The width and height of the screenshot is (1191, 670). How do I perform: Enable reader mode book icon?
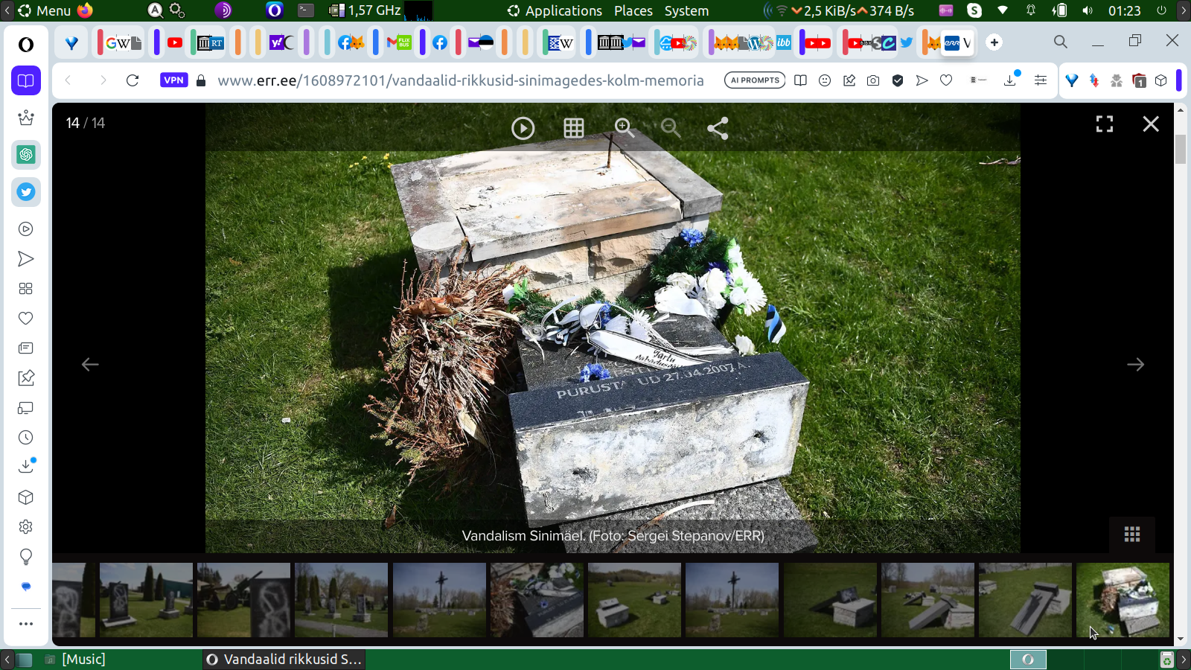(800, 80)
